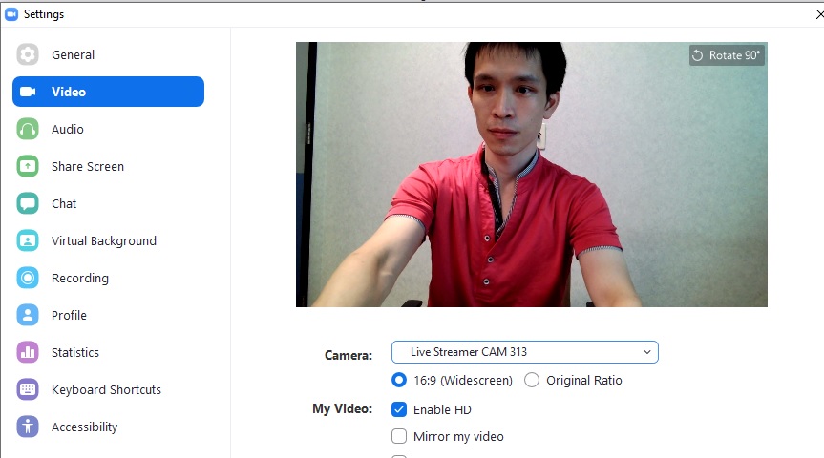Click the Accessibility figure icon
Image resolution: width=824 pixels, height=458 pixels.
click(x=28, y=427)
